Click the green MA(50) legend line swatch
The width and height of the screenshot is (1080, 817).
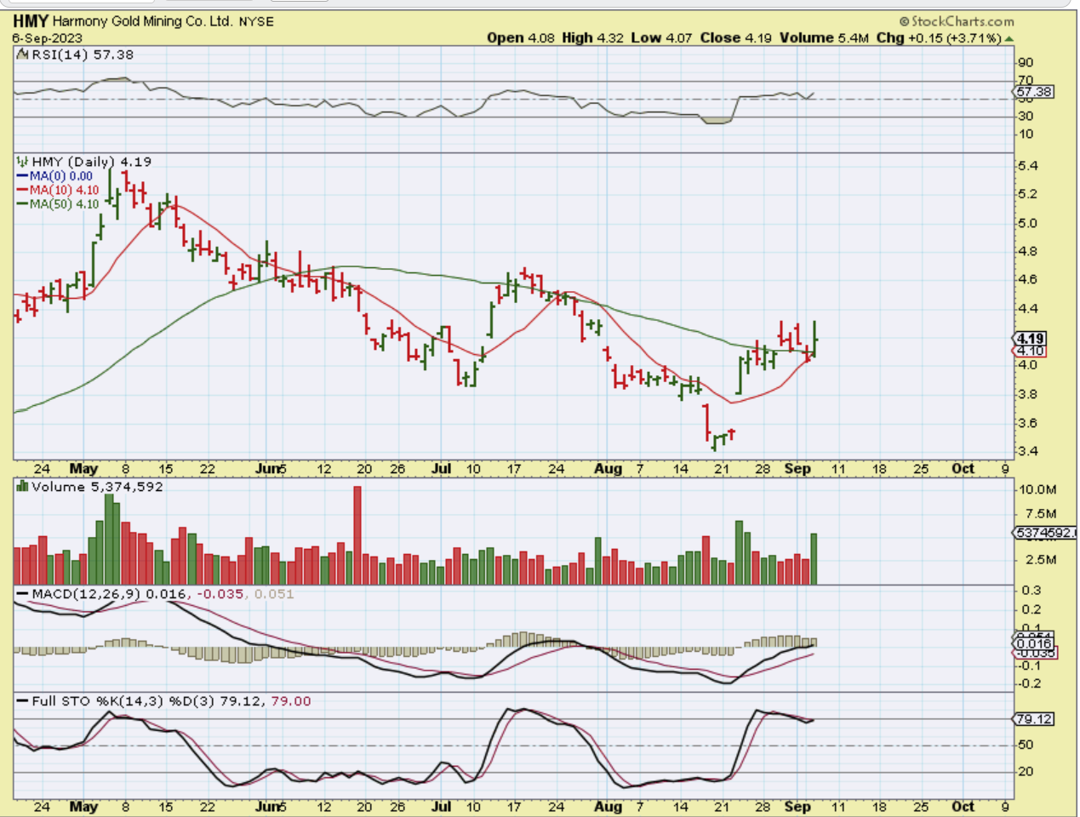coord(23,203)
